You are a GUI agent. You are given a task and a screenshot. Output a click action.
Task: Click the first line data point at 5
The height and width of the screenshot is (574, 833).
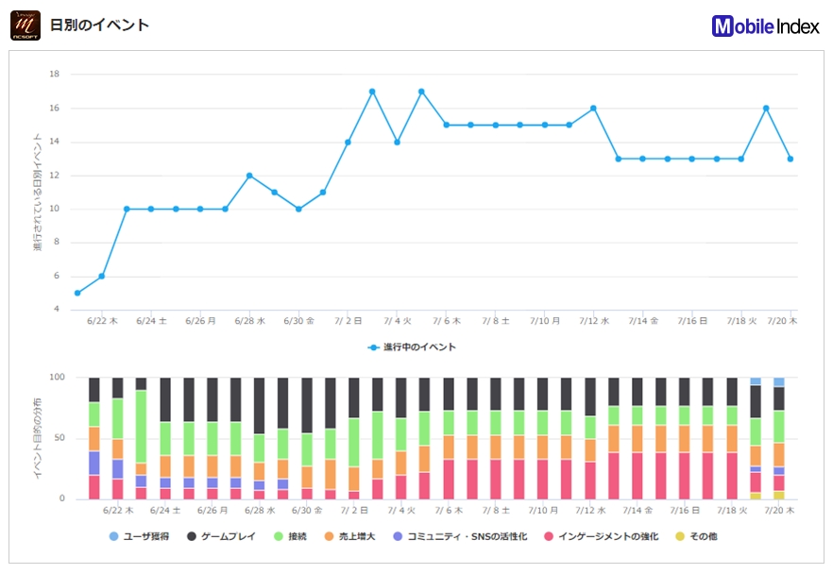tap(77, 293)
